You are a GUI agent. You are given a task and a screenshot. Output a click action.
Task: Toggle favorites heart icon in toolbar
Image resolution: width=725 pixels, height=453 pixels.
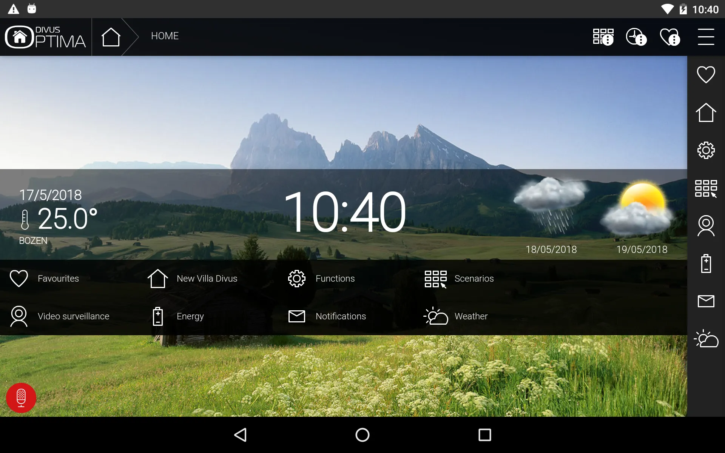[x=669, y=35]
